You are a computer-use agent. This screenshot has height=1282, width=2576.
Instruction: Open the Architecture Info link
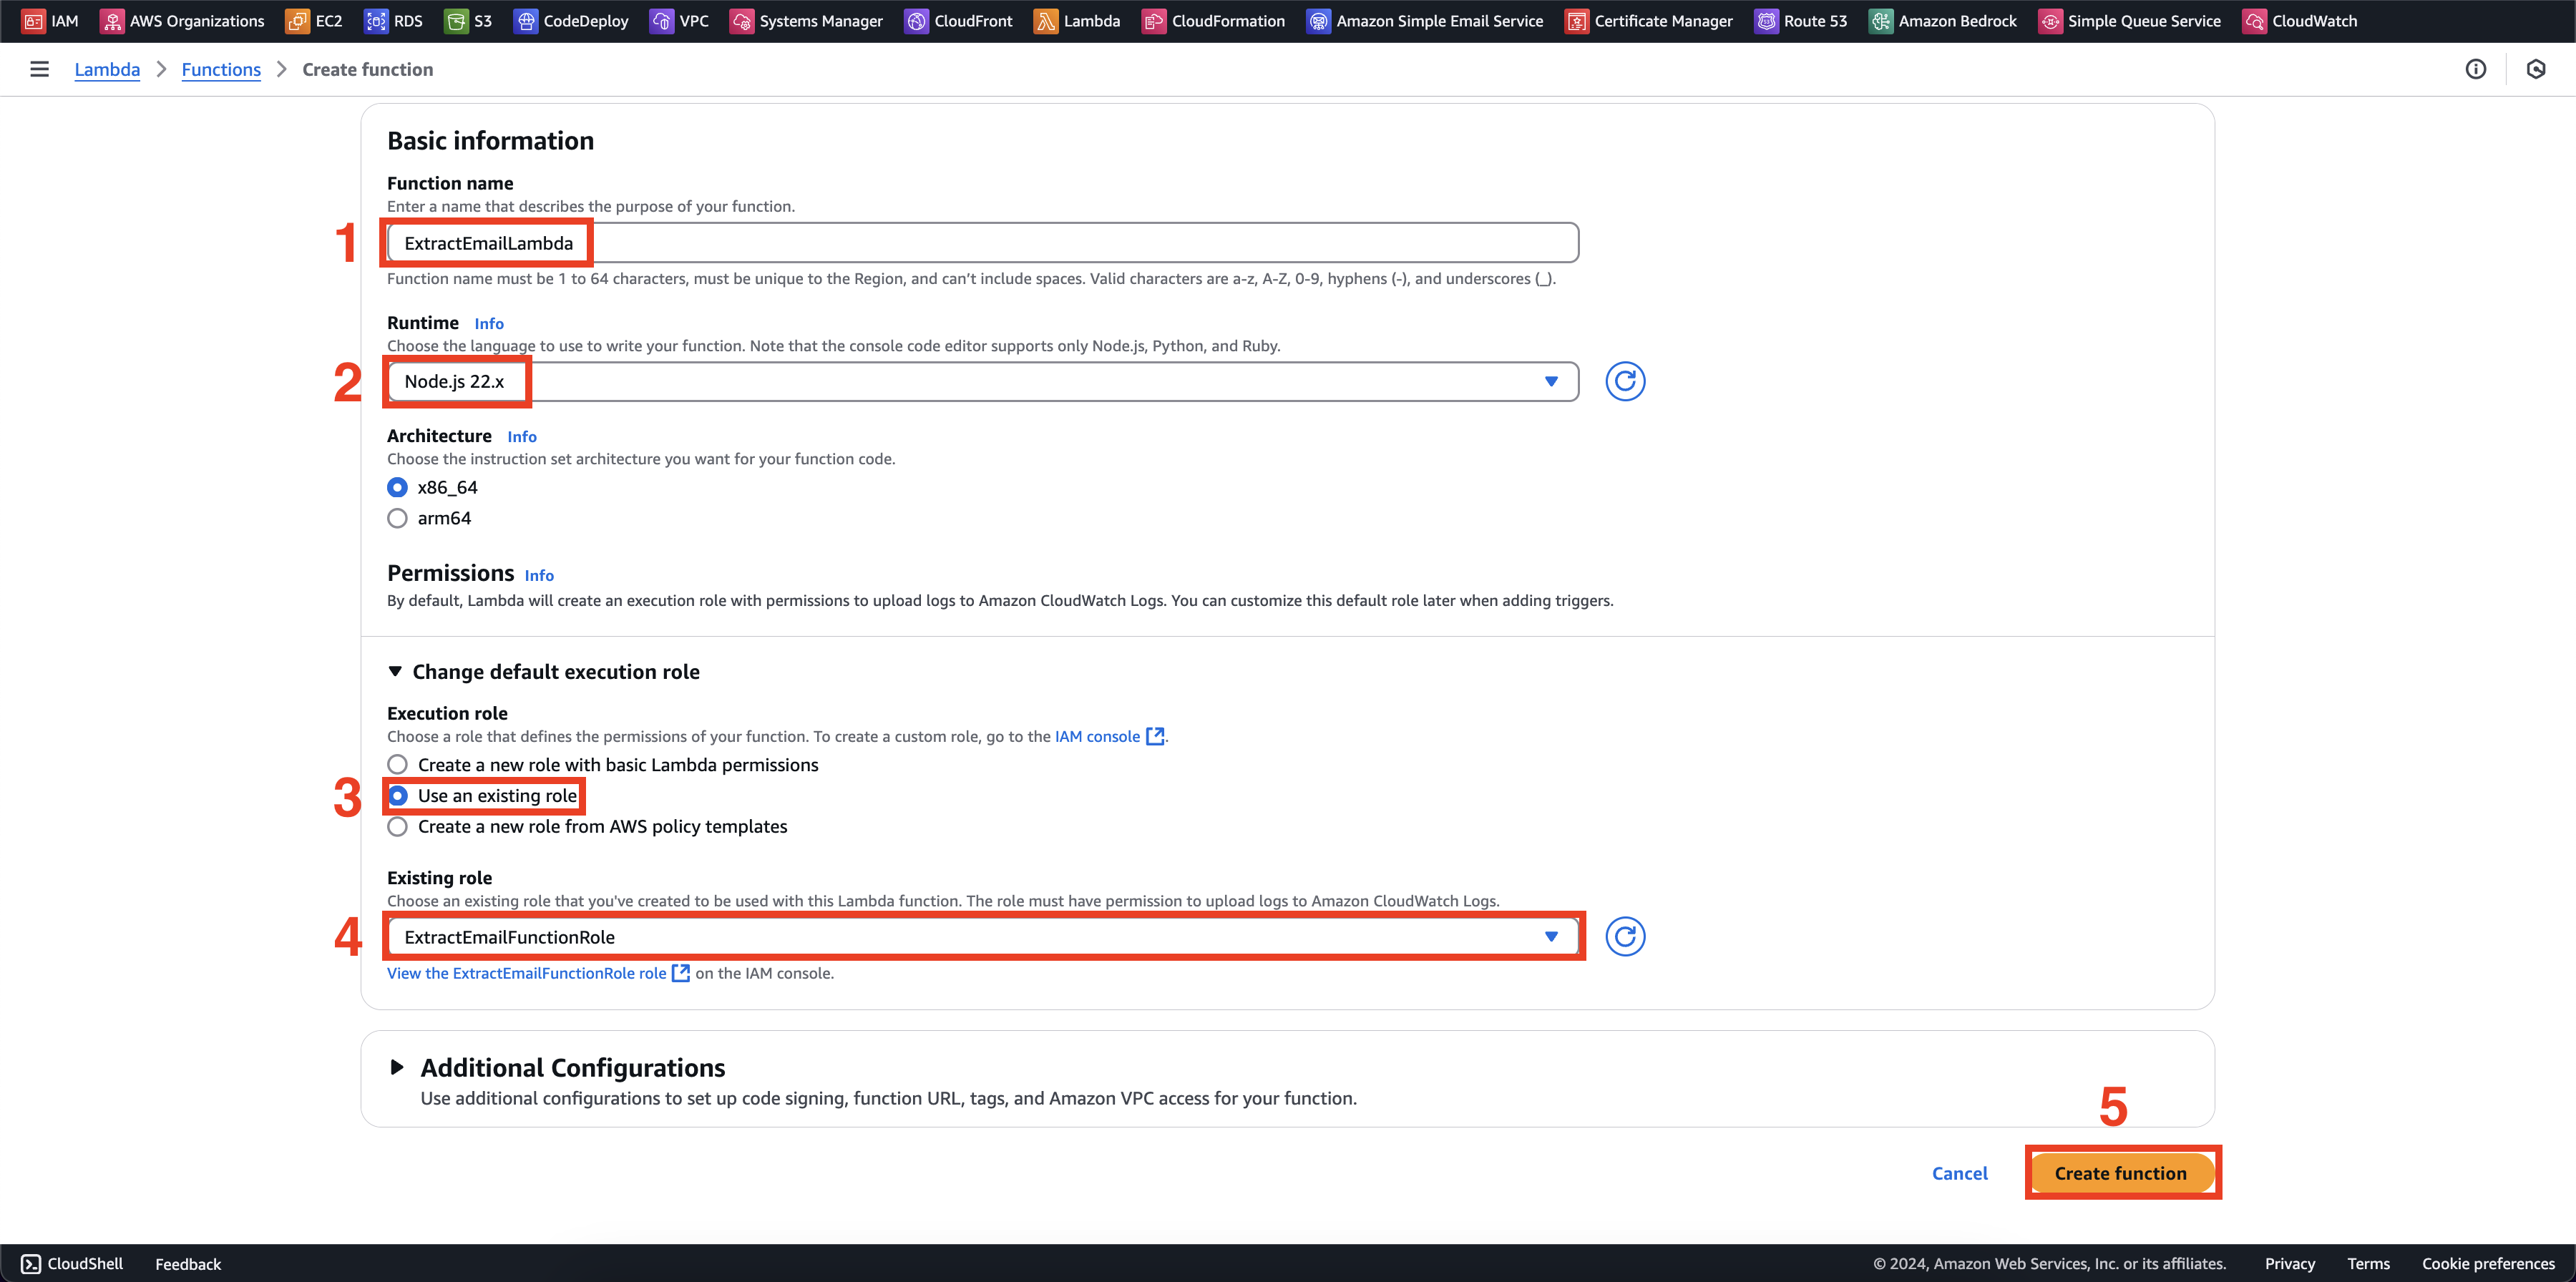pos(522,436)
